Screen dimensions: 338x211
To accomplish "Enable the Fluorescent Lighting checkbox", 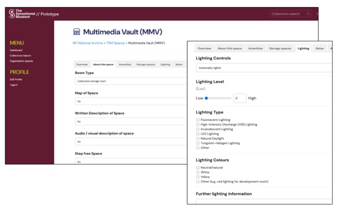I will (198, 120).
